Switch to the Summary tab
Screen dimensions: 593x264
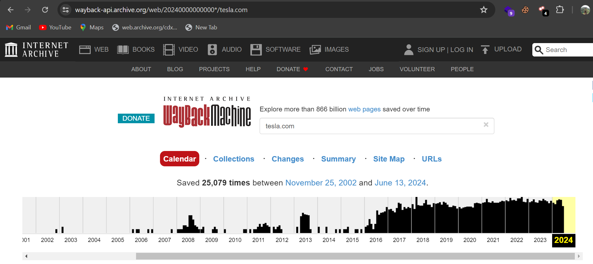pos(338,159)
